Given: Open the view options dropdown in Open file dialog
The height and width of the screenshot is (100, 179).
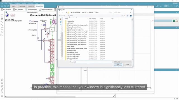Looking at the screenshot, I should coord(124,16).
